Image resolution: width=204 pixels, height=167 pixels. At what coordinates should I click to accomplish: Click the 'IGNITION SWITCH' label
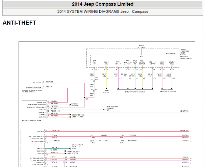(x=28, y=92)
